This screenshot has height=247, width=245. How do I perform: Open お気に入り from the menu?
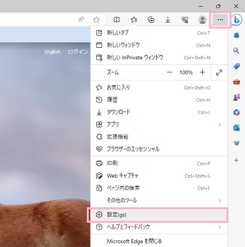click(159, 88)
